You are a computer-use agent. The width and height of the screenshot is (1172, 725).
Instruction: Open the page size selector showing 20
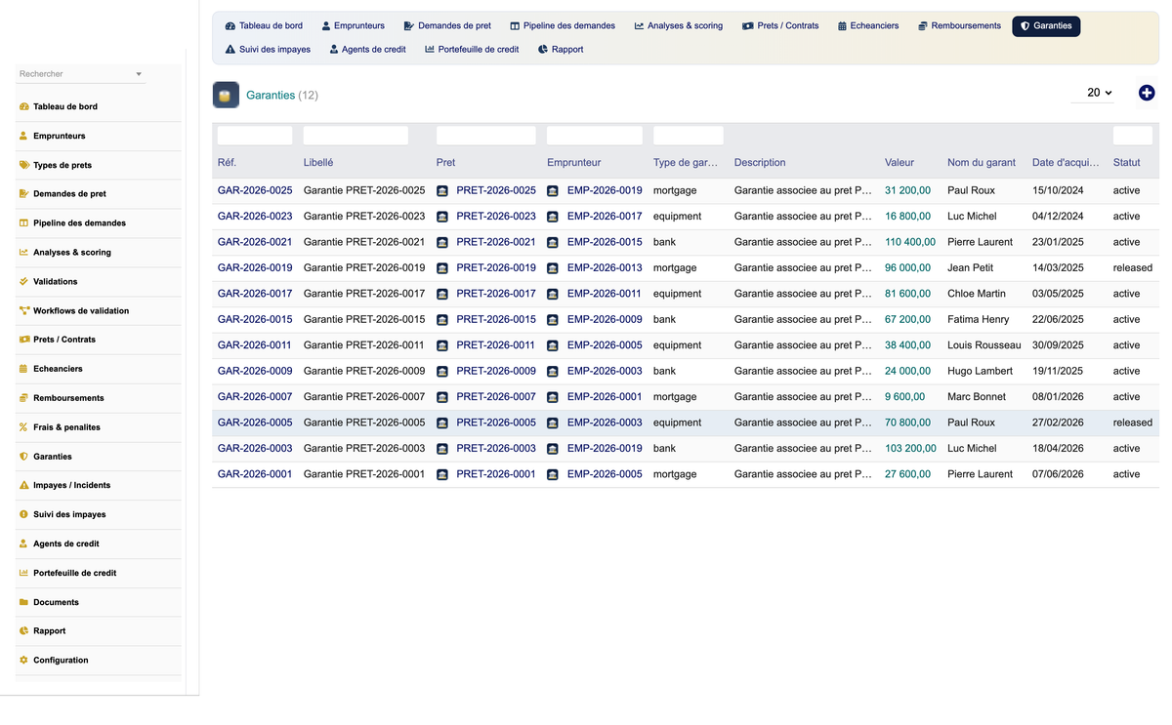tap(1092, 93)
